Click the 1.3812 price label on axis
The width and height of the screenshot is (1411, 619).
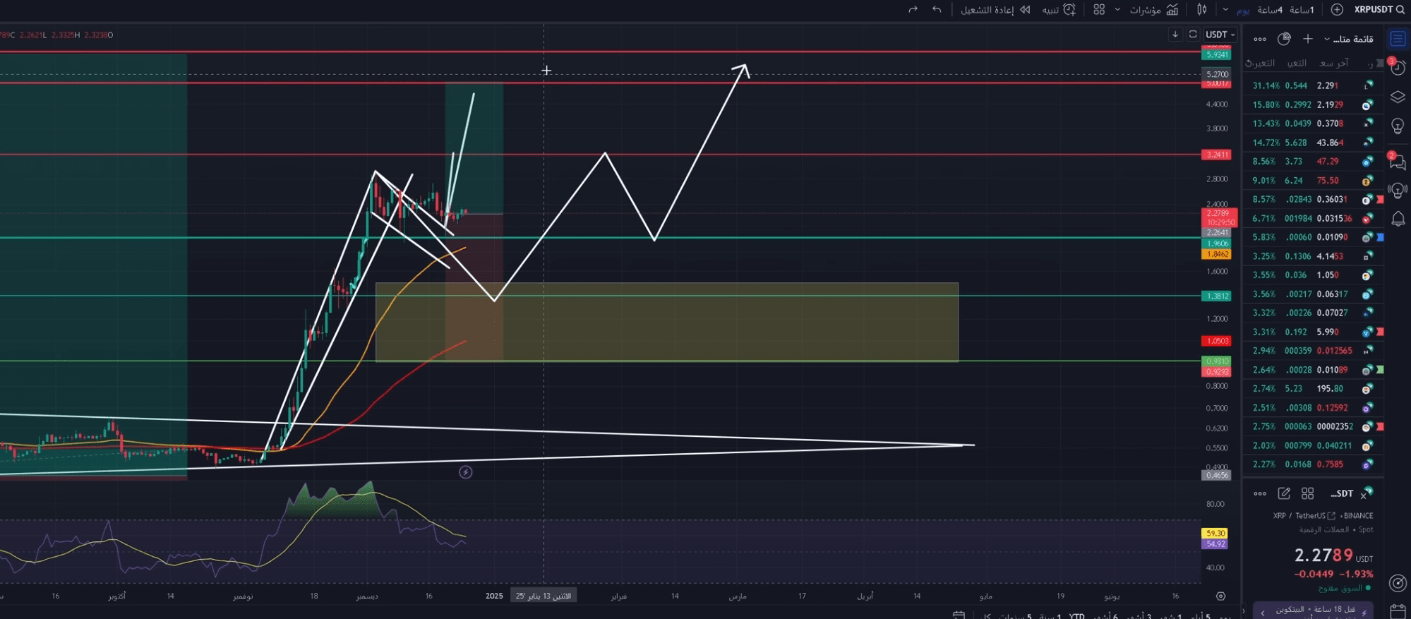[1218, 296]
